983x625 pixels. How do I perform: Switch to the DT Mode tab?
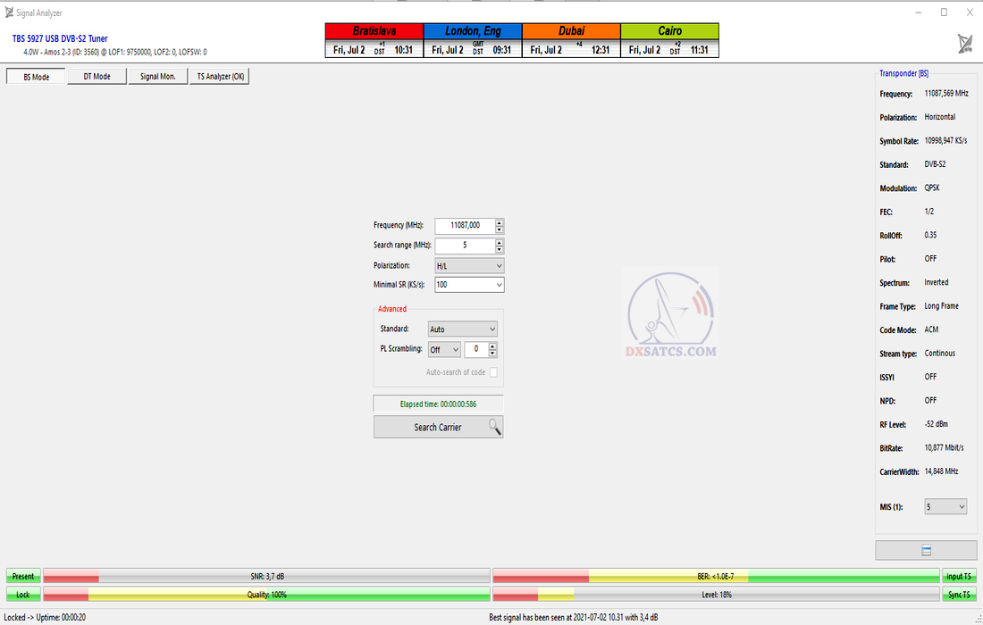97,77
